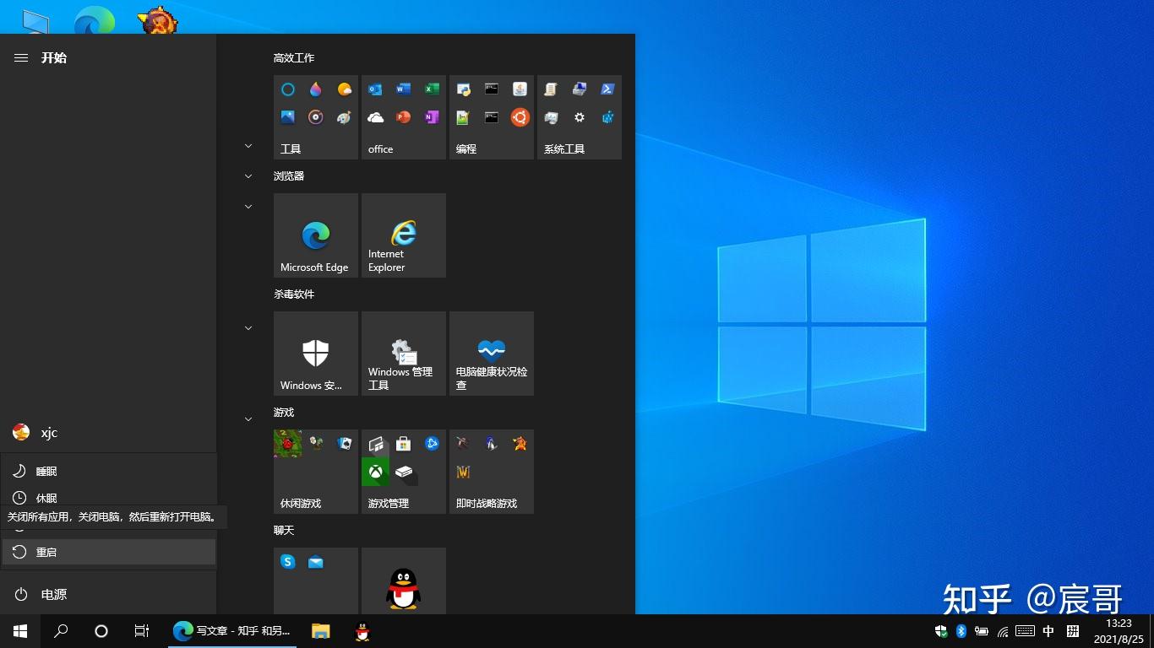Choose 睡眠 from the power menu
This screenshot has height=648, width=1154.
[108, 471]
